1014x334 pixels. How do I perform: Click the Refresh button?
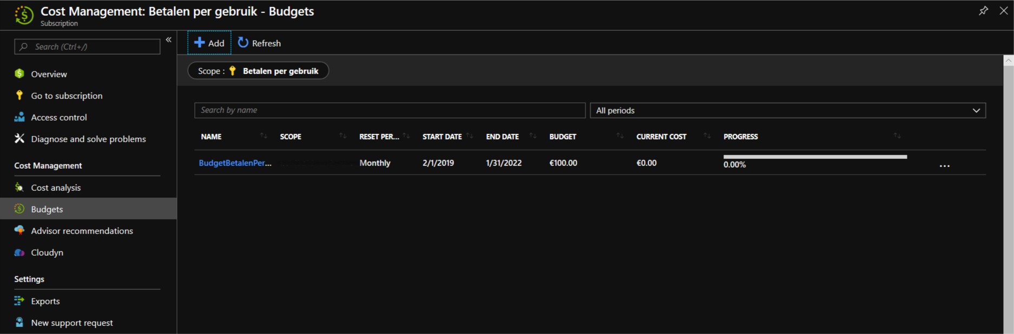pyautogui.click(x=260, y=43)
